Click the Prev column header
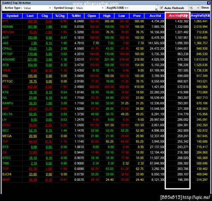Viewport: 212px width, 201px height. [137, 16]
